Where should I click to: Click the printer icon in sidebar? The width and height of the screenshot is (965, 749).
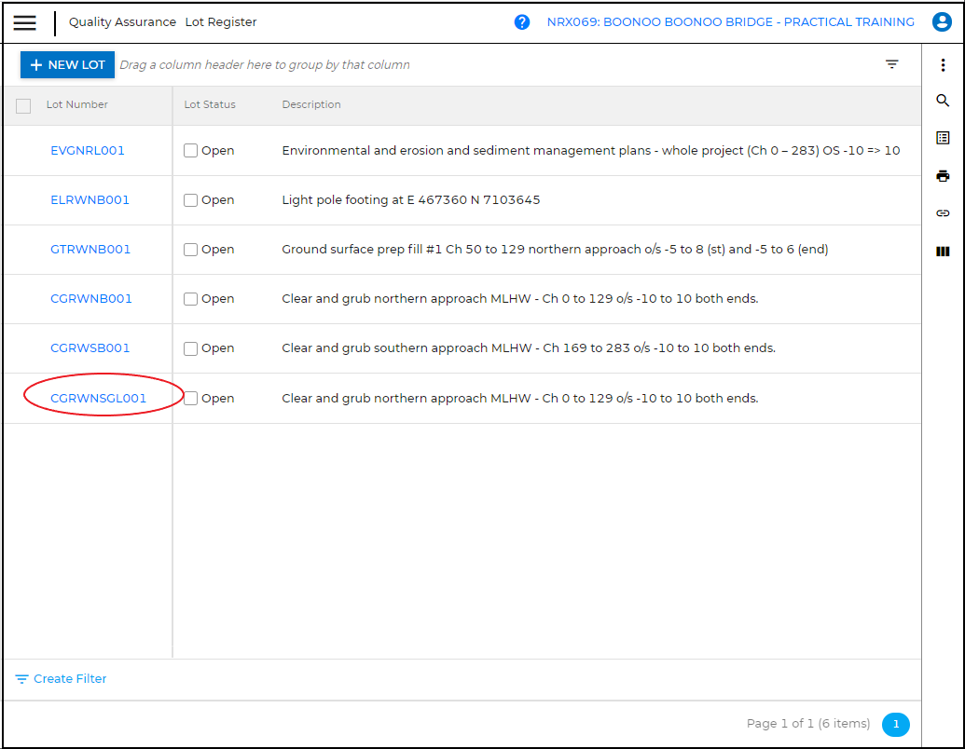[x=943, y=176]
